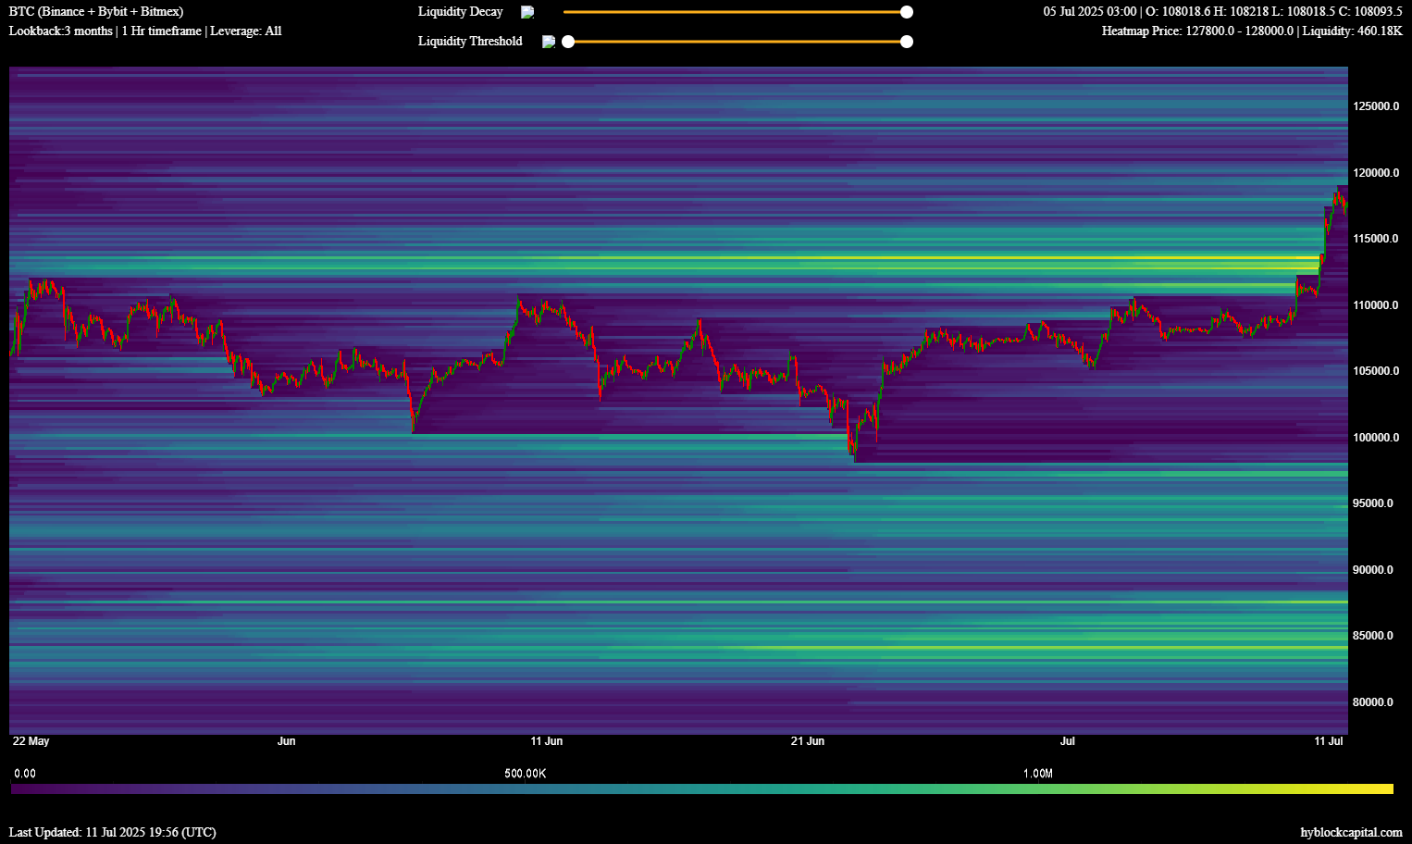Click the 21 Jun date label
The height and width of the screenshot is (844, 1412).
point(807,741)
